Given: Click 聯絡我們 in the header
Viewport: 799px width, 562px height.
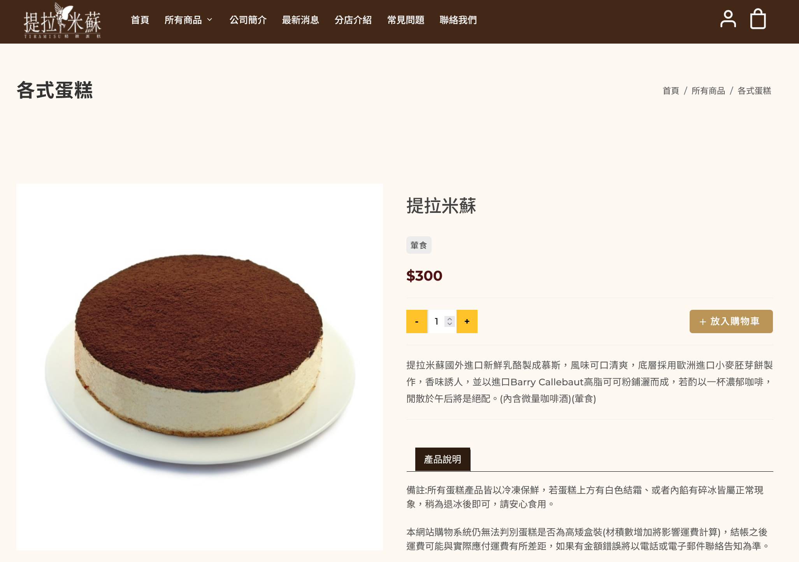Looking at the screenshot, I should pyautogui.click(x=458, y=20).
